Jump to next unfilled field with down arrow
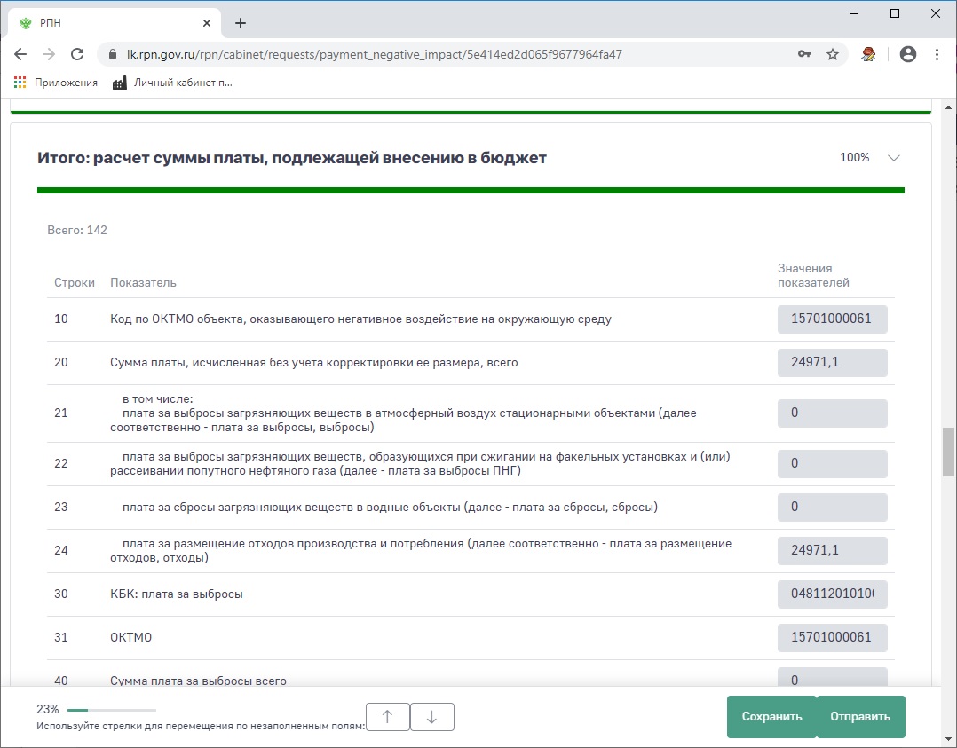This screenshot has height=748, width=957. [x=431, y=717]
